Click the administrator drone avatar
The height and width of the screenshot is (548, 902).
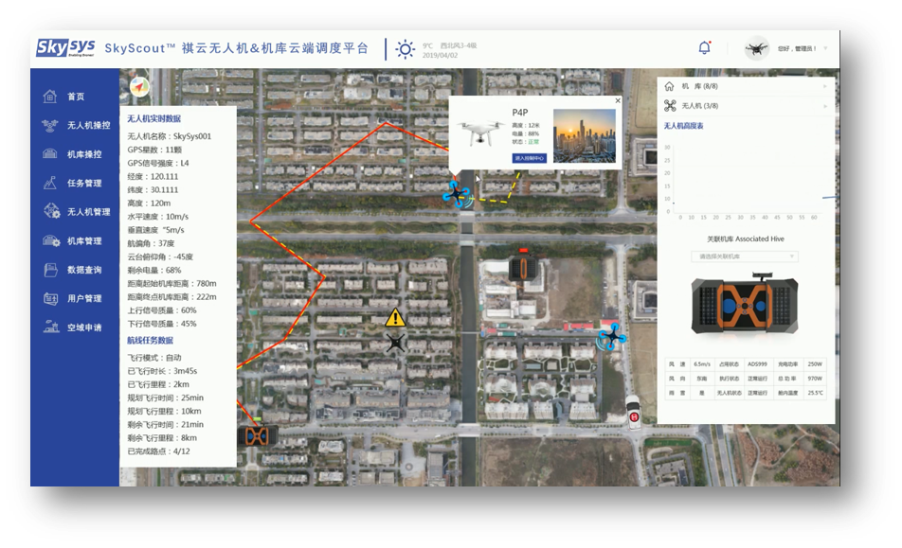756,48
